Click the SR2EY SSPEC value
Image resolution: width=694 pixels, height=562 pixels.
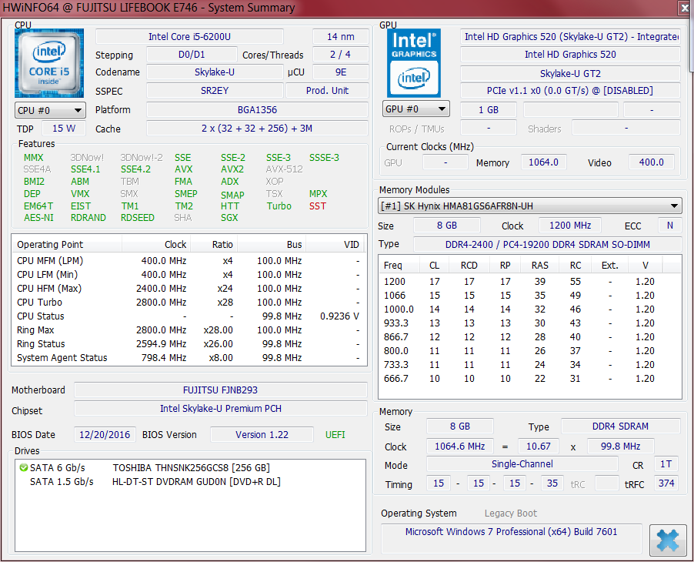click(215, 91)
